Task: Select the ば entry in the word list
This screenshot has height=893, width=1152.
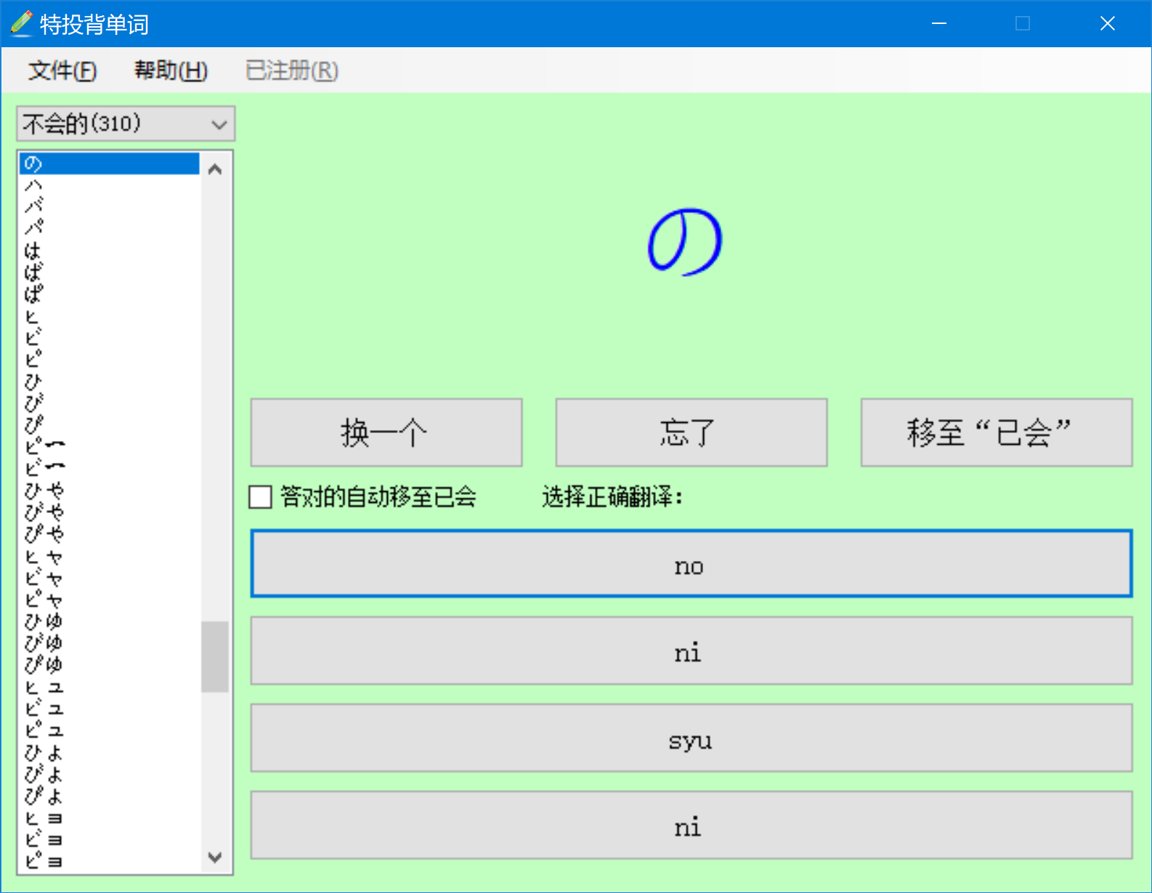Action: tap(109, 272)
